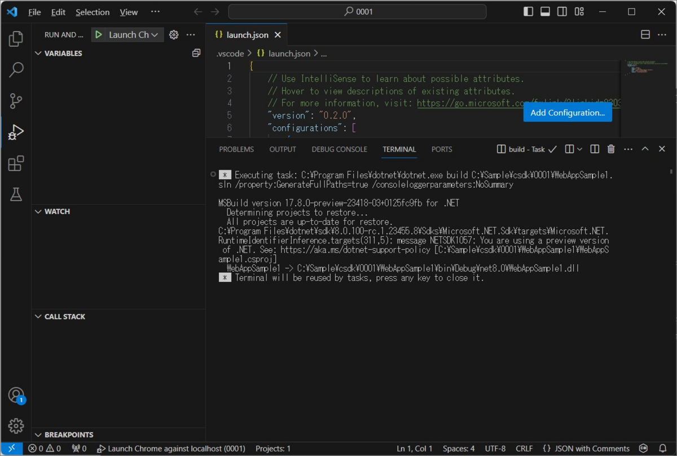Open the Search view in activity bar

[x=16, y=70]
